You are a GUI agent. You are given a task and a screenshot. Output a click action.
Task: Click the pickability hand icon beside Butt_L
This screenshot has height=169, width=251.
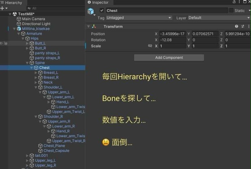click(6, 44)
